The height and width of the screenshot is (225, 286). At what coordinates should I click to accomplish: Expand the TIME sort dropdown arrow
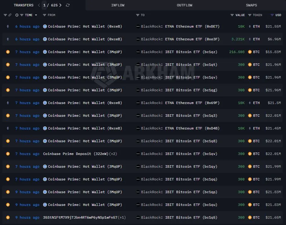point(36,15)
